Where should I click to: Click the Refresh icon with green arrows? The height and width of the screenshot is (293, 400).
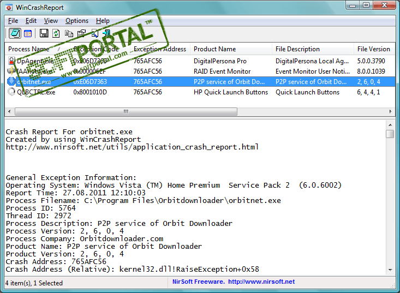[x=56, y=33]
